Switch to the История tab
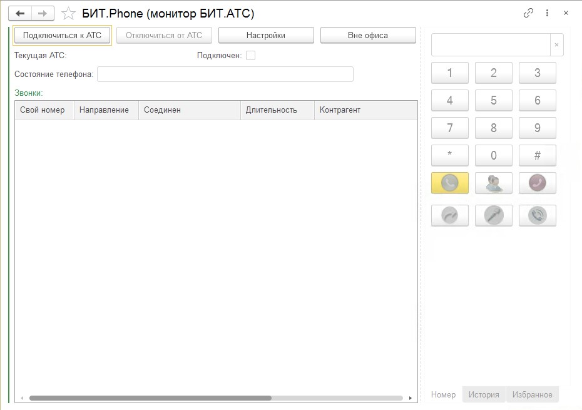Screen dimensions: 582x410 point(484,394)
